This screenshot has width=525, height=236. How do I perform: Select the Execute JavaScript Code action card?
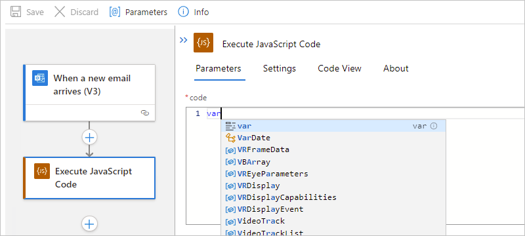point(89,178)
